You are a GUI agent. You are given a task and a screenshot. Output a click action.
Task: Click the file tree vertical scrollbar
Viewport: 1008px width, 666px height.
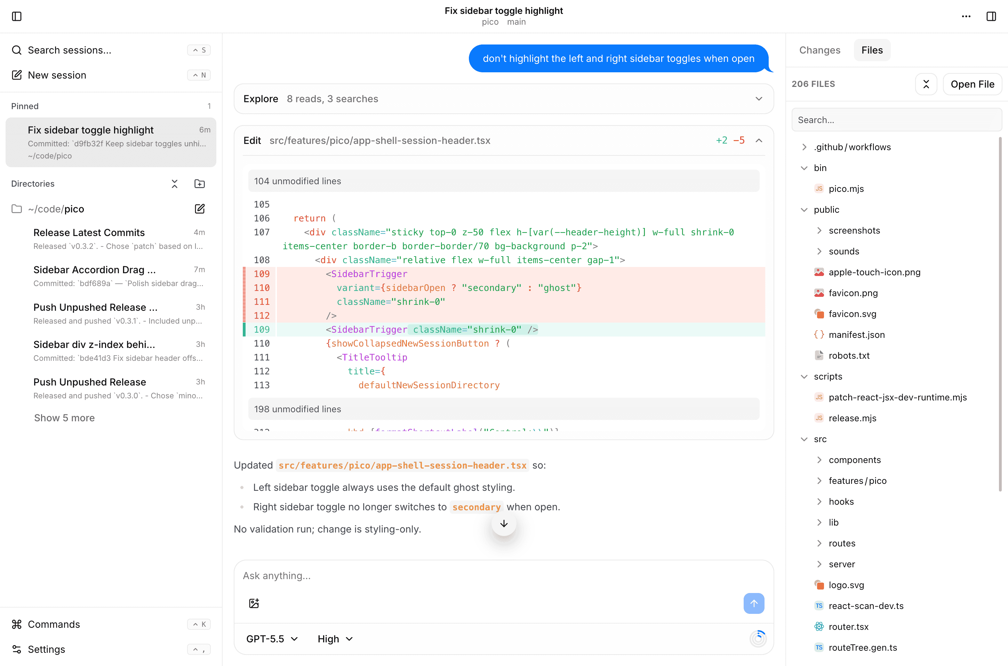1000,314
